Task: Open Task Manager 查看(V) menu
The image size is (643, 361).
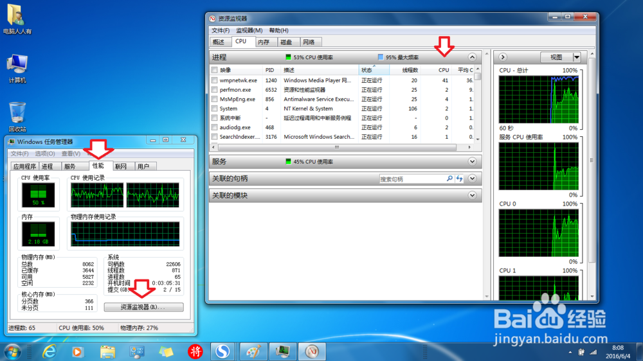Action: click(x=71, y=154)
